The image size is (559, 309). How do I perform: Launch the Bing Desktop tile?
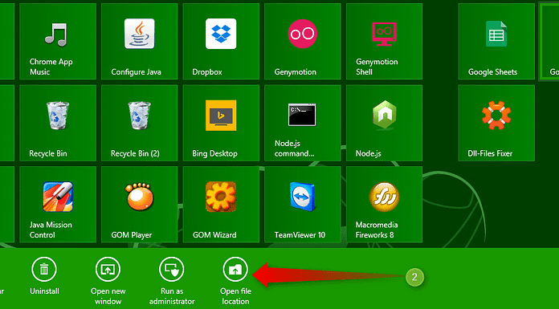coord(221,123)
